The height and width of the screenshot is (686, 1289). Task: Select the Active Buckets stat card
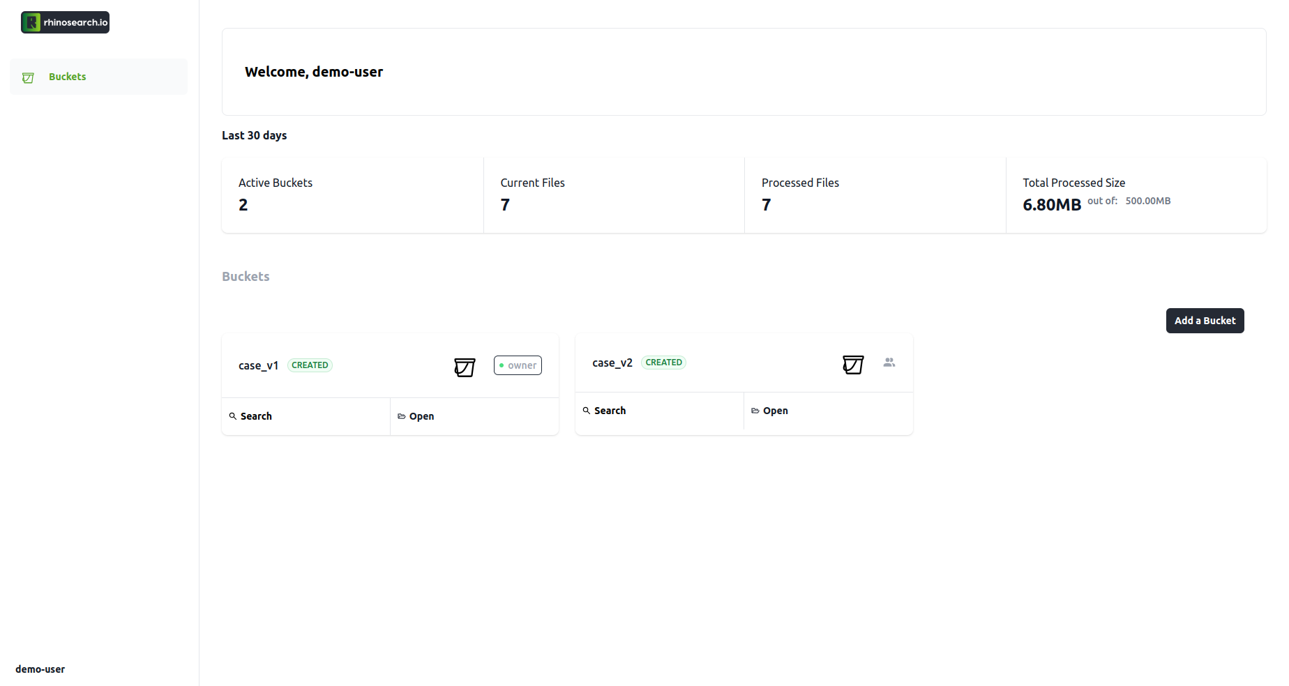pos(352,195)
